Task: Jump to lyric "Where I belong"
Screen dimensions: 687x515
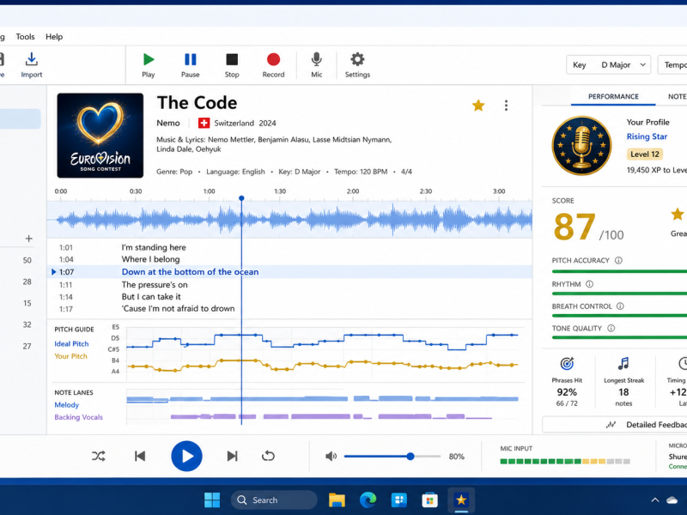Action: tap(151, 259)
